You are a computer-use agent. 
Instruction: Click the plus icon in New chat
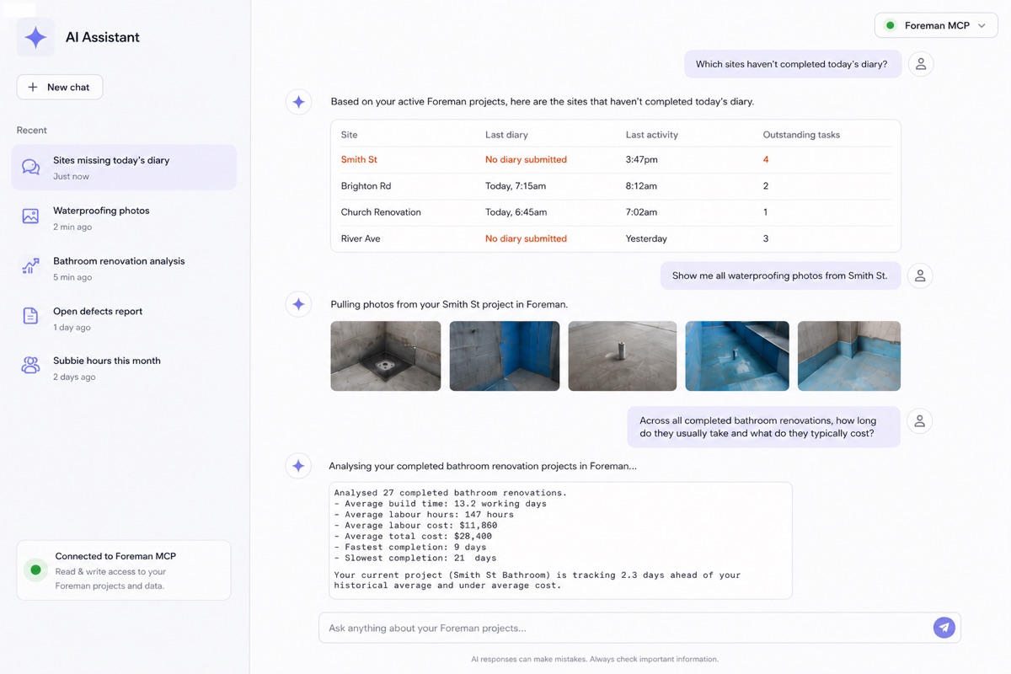click(x=33, y=87)
